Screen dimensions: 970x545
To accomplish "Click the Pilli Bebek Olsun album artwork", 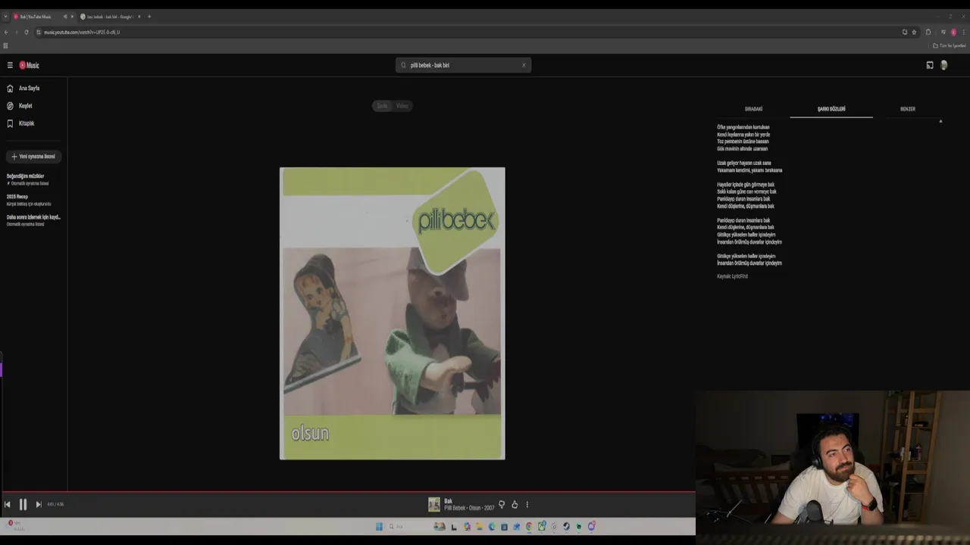I will (393, 313).
